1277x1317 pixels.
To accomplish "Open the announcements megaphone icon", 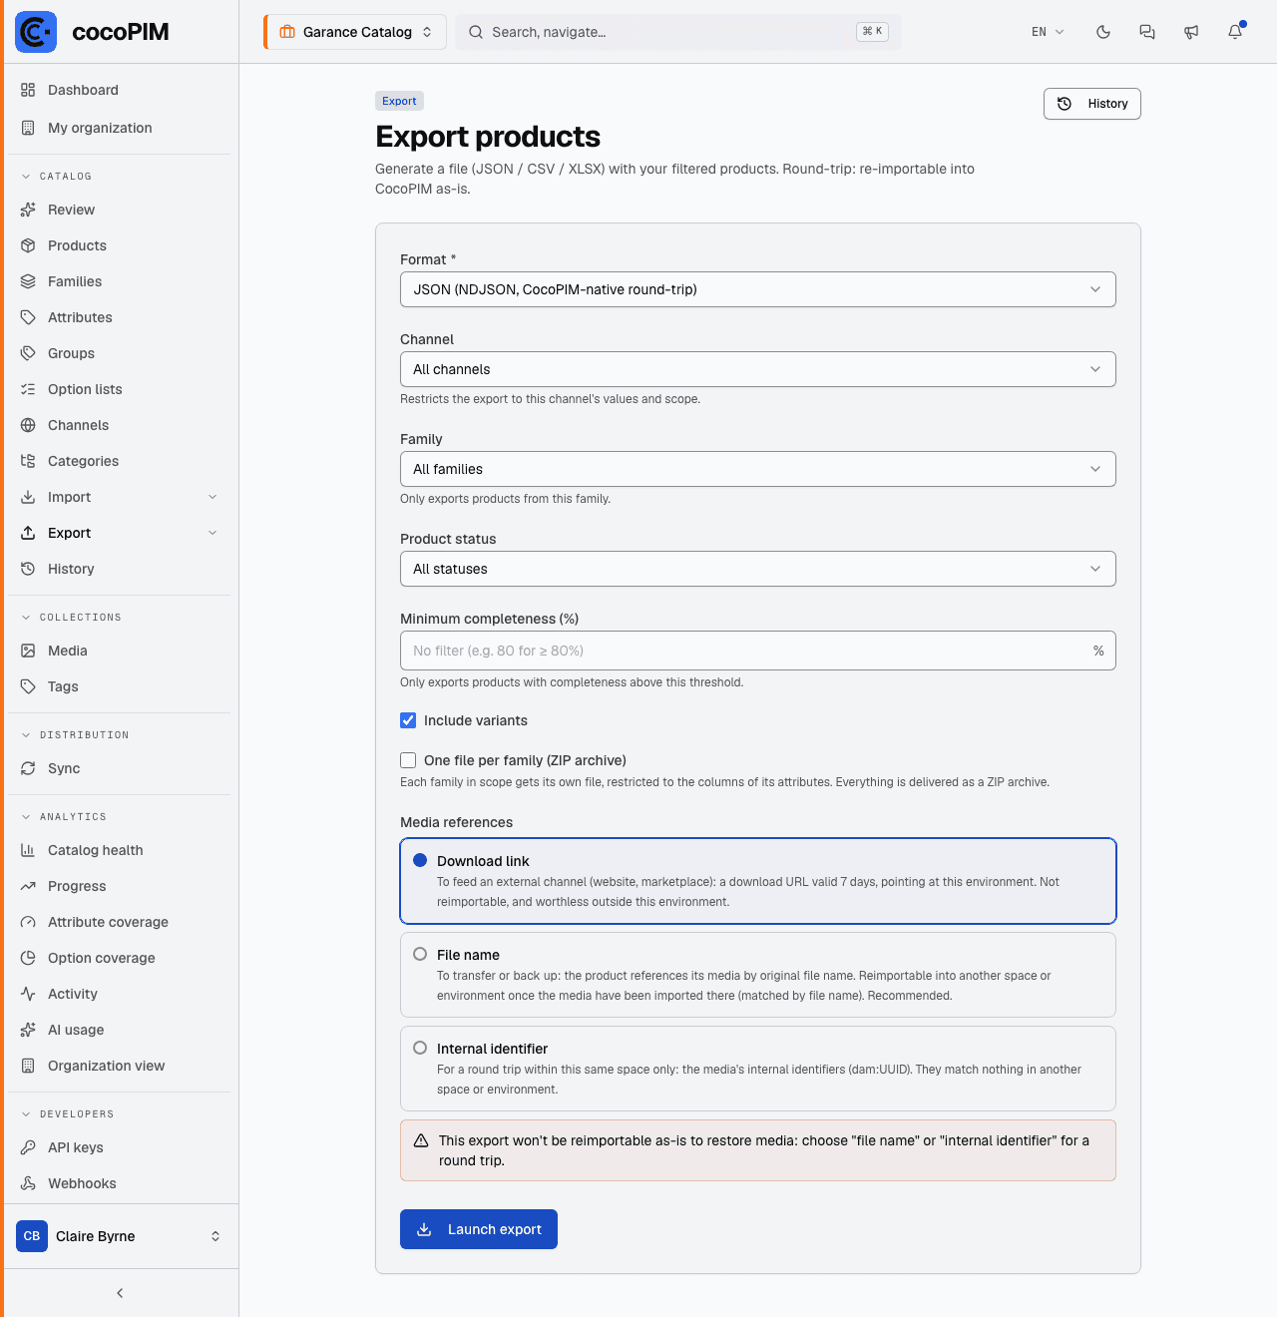I will pyautogui.click(x=1191, y=32).
